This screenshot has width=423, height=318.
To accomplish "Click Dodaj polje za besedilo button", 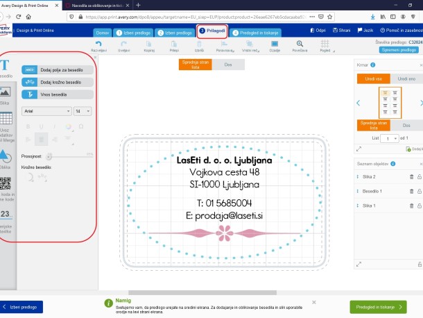I will (x=58, y=70).
